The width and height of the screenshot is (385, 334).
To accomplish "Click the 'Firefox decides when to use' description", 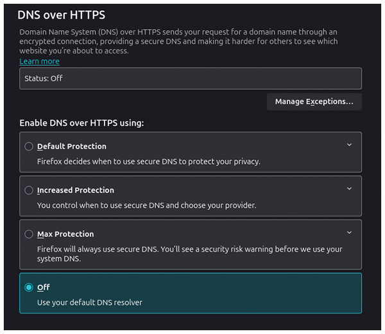I will click(148, 161).
